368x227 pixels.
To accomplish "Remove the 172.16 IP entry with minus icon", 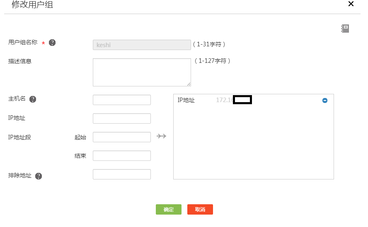I will click(x=325, y=100).
